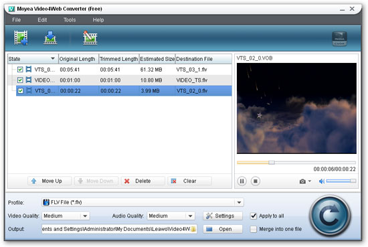
Task: Click the video preview image
Action: 296,108
